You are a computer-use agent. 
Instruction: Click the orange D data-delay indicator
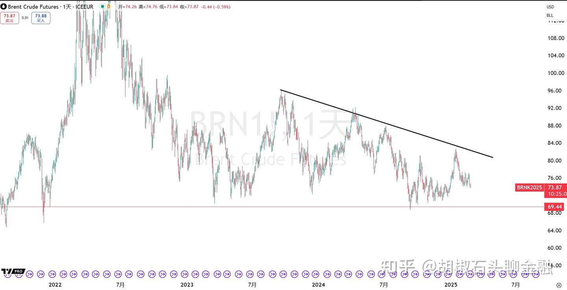point(108,7)
